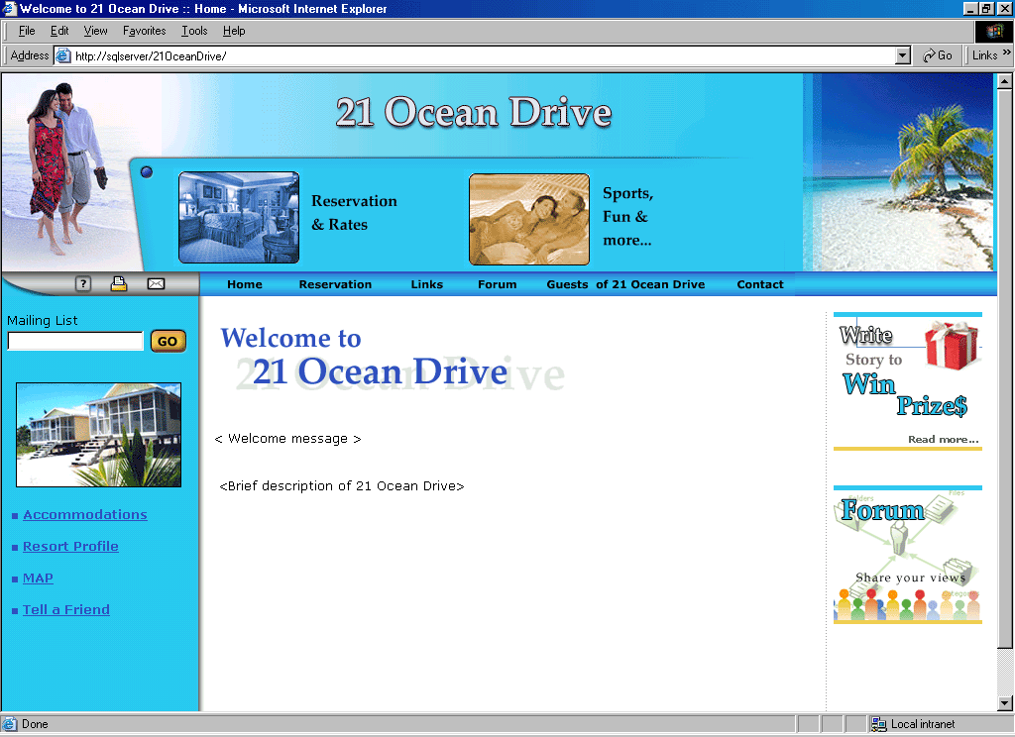Click the 21 Ocean Drive header title
The image size is (1015, 737).
pos(473,113)
